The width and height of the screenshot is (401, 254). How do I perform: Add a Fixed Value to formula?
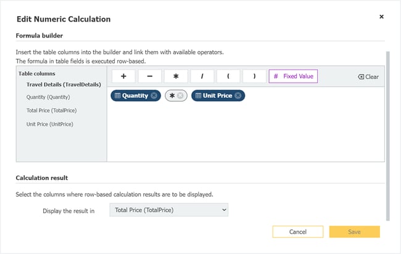293,76
